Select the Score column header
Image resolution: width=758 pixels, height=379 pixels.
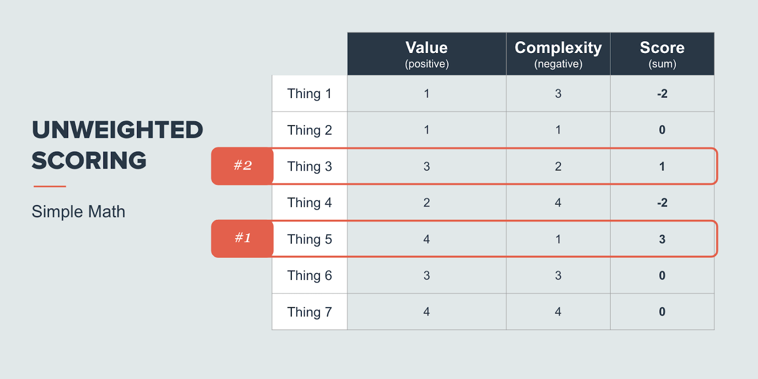tap(662, 54)
